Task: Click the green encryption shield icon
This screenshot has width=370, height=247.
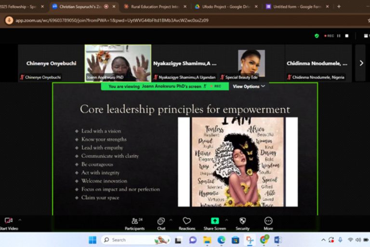Action: pos(317,36)
